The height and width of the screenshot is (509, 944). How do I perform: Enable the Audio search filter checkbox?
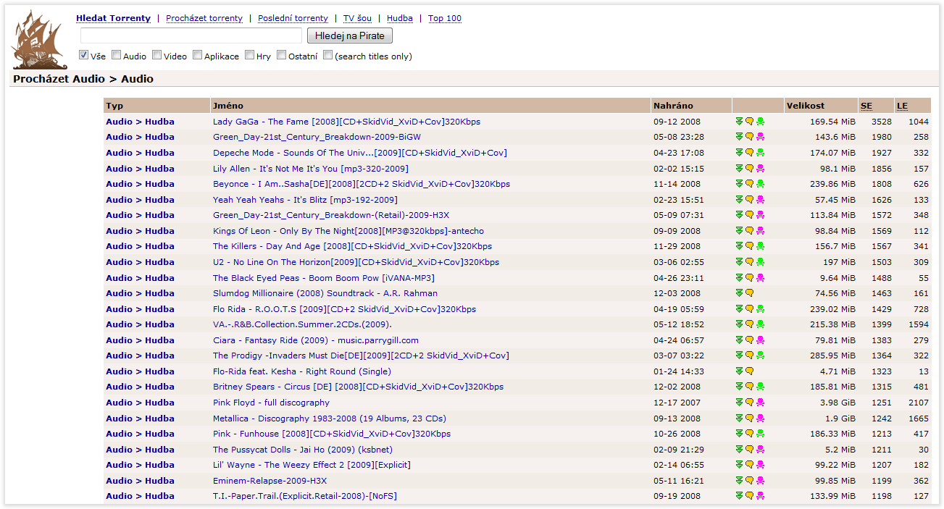tap(116, 55)
